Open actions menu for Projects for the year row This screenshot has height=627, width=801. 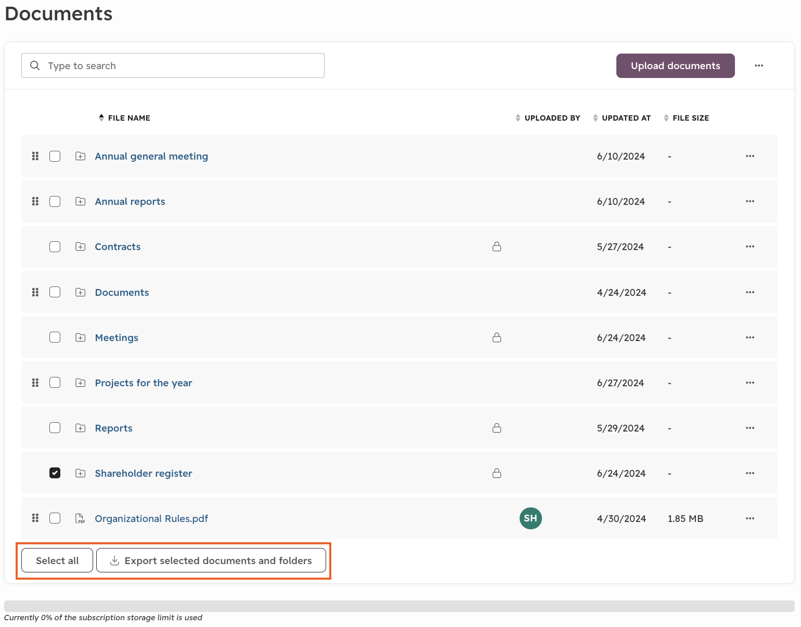[x=750, y=383]
